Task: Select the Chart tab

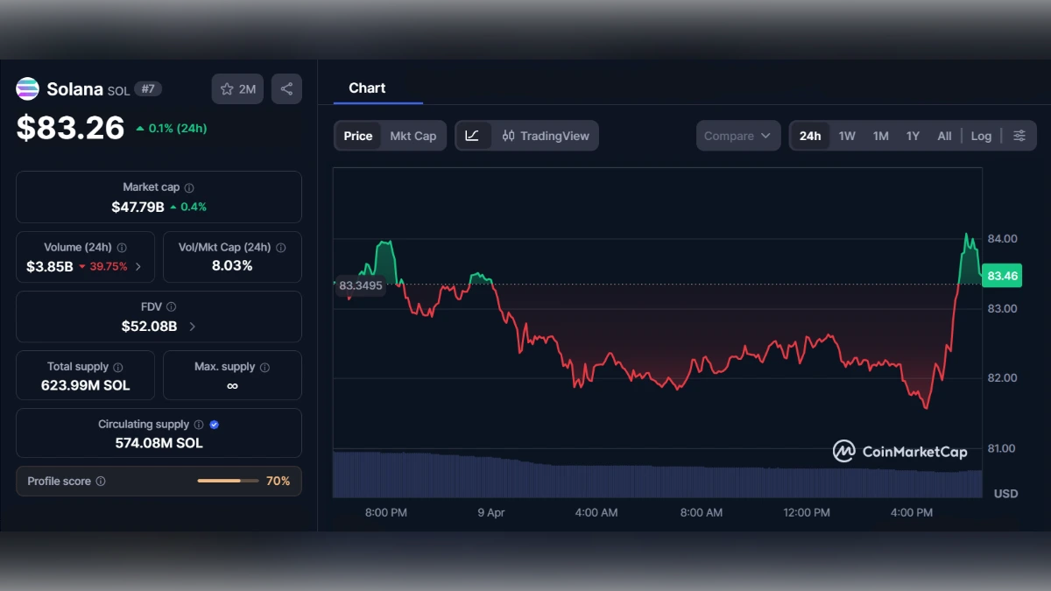Action: pyautogui.click(x=368, y=88)
